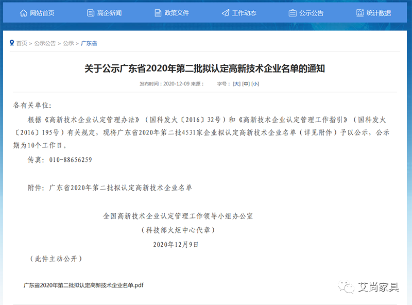Click the briefcase icon beside 公示公告

point(293,13)
